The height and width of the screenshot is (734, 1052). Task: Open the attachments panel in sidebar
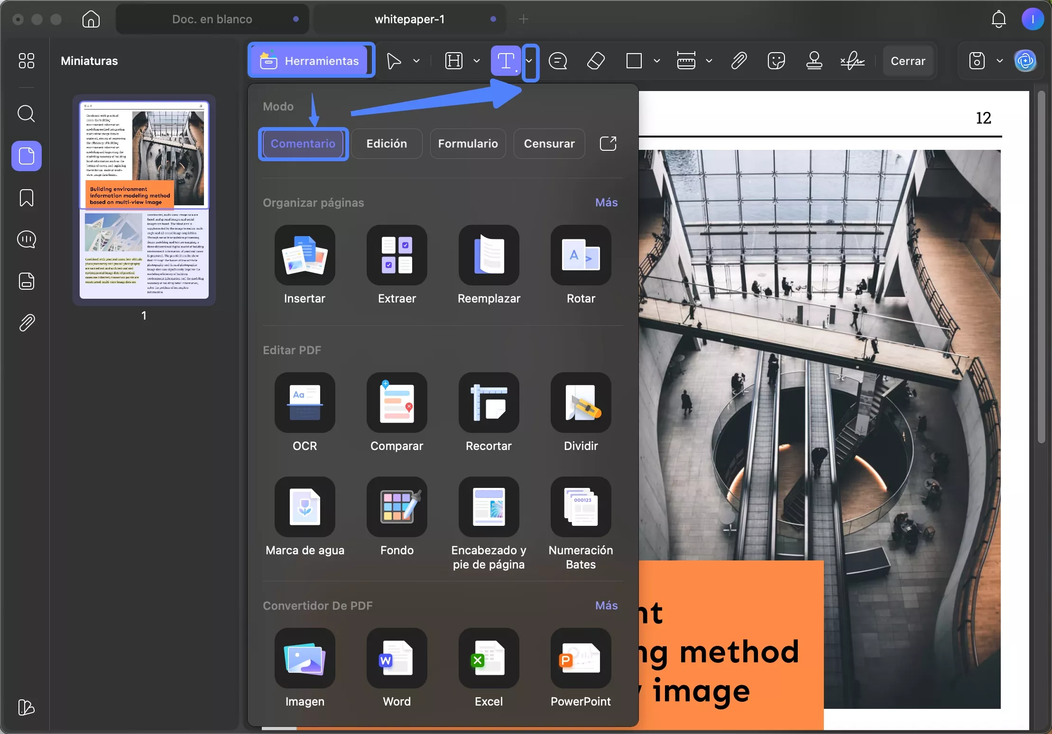tap(27, 323)
